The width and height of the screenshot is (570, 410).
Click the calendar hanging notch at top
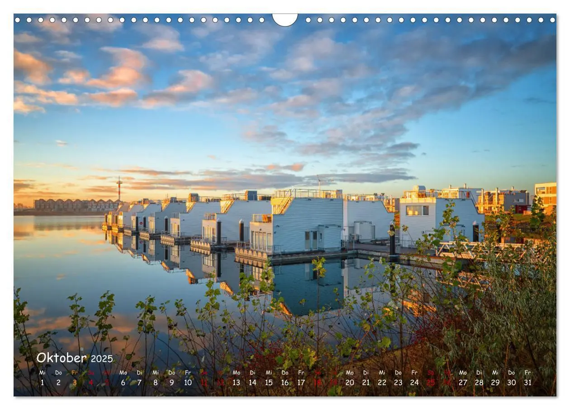(285, 19)
